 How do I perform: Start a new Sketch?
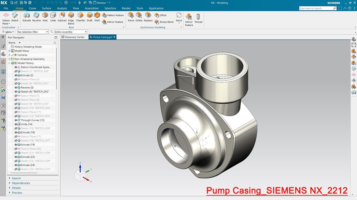click(x=15, y=17)
